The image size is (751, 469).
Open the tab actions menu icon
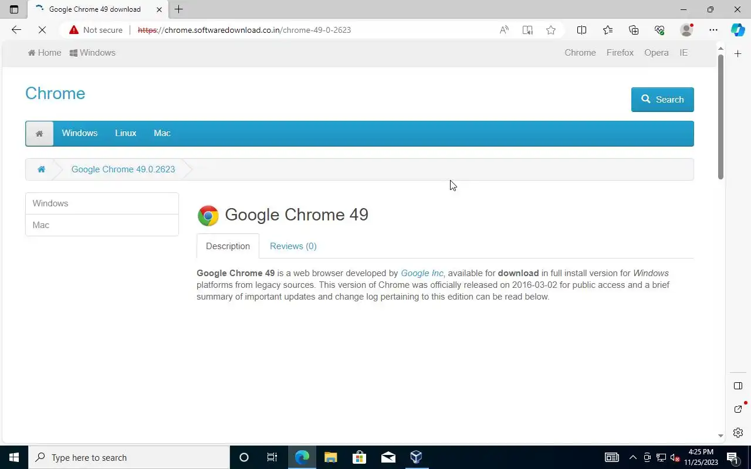click(14, 9)
